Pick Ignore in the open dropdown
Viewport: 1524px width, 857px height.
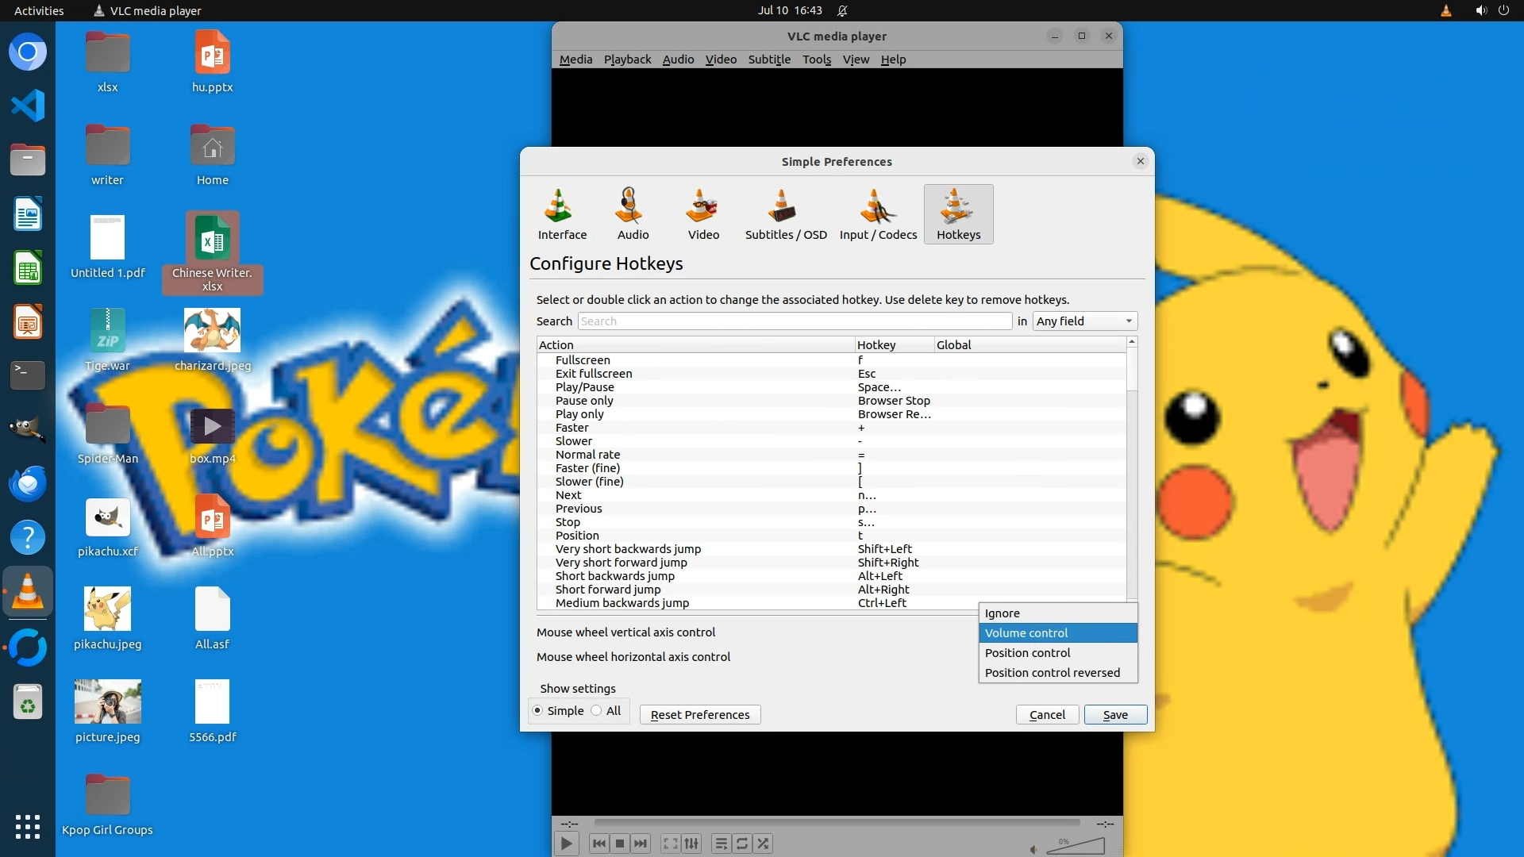click(1002, 613)
